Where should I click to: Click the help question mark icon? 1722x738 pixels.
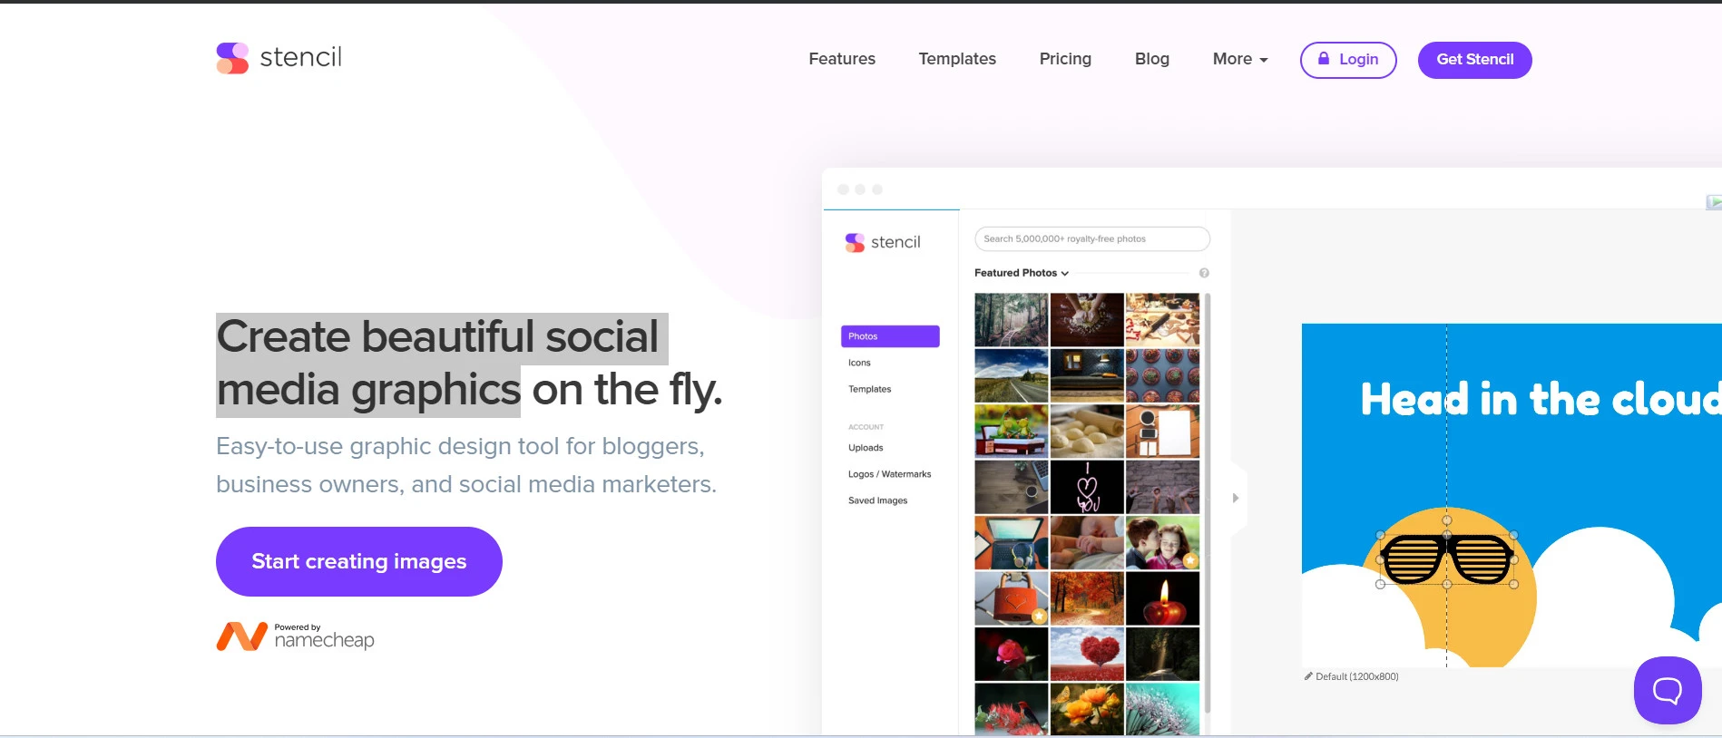point(1204,273)
